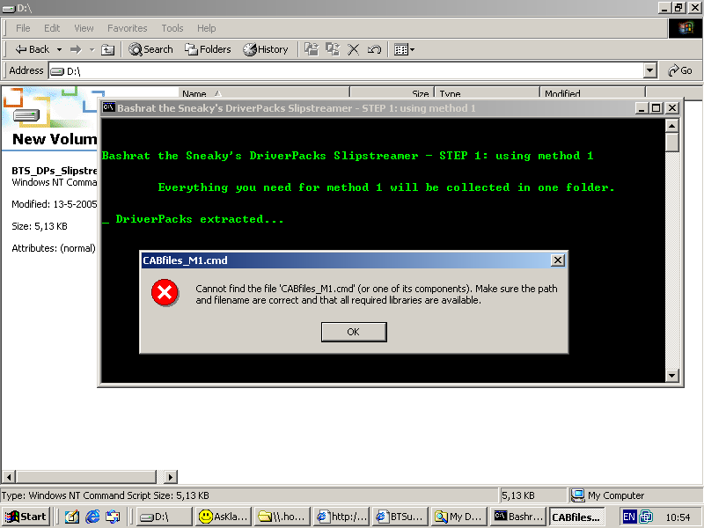Click the Copy To icon

(x=333, y=49)
